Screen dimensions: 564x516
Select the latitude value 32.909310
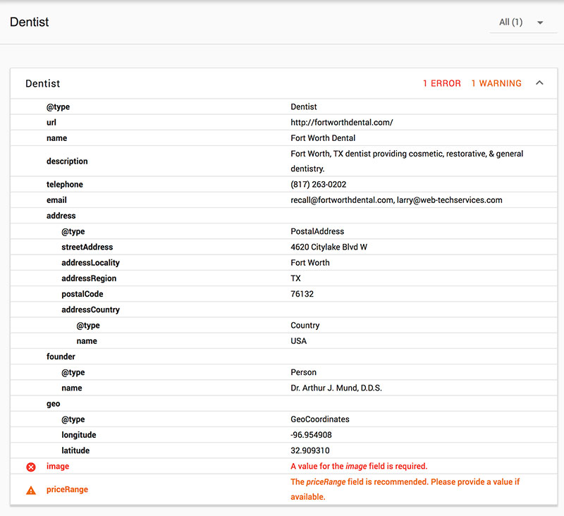310,450
